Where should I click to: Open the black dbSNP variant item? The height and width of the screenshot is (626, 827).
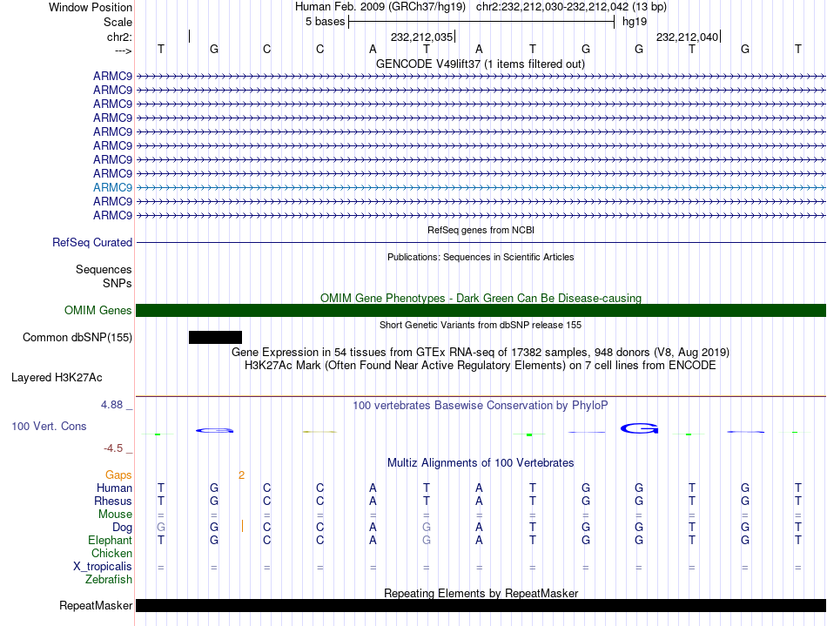point(215,338)
